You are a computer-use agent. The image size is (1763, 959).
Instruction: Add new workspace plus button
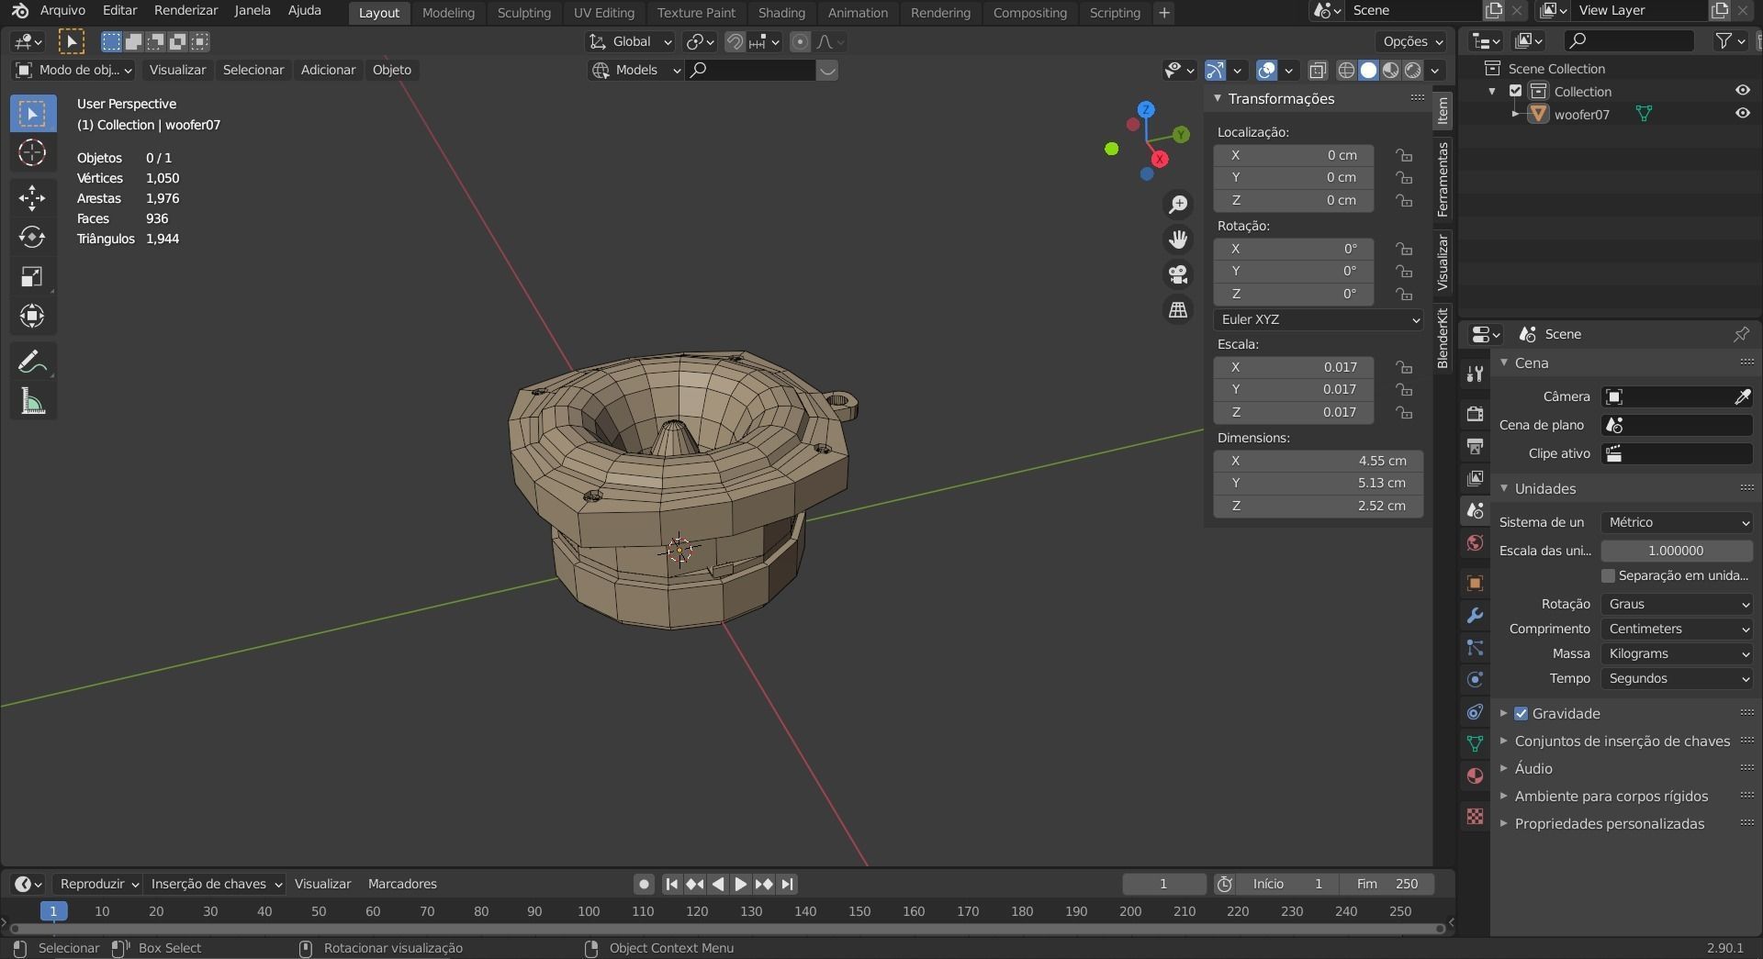click(x=1163, y=13)
